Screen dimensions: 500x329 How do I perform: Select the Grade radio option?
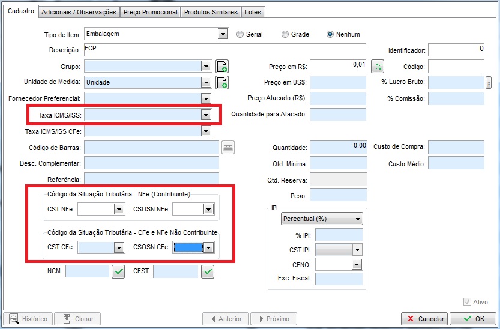coord(285,34)
